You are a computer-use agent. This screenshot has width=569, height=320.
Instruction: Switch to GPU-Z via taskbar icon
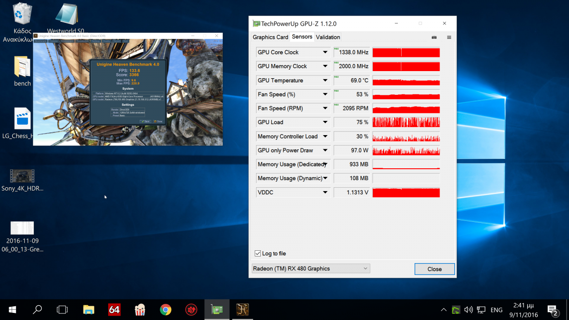point(217,310)
